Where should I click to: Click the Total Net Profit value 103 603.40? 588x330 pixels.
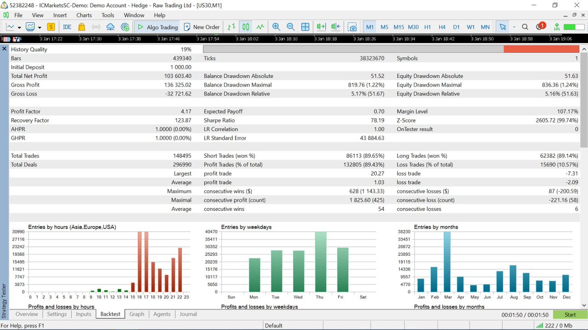pyautogui.click(x=177, y=76)
